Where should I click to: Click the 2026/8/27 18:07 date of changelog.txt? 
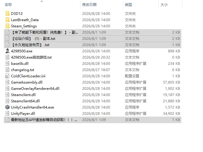tap(96, 70)
